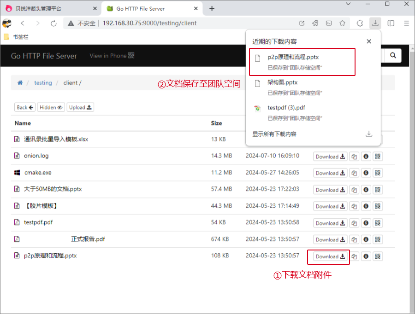Close the 贝锐洋葱头管理平台 tab
This screenshot has height=314, width=415.
[x=95, y=8]
